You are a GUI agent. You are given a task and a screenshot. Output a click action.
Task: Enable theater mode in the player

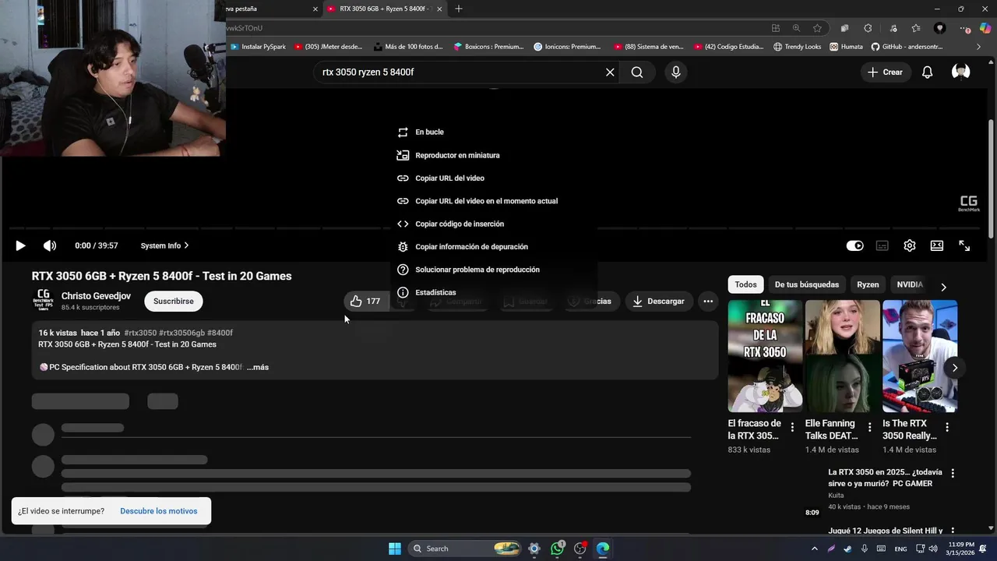pyautogui.click(x=937, y=245)
